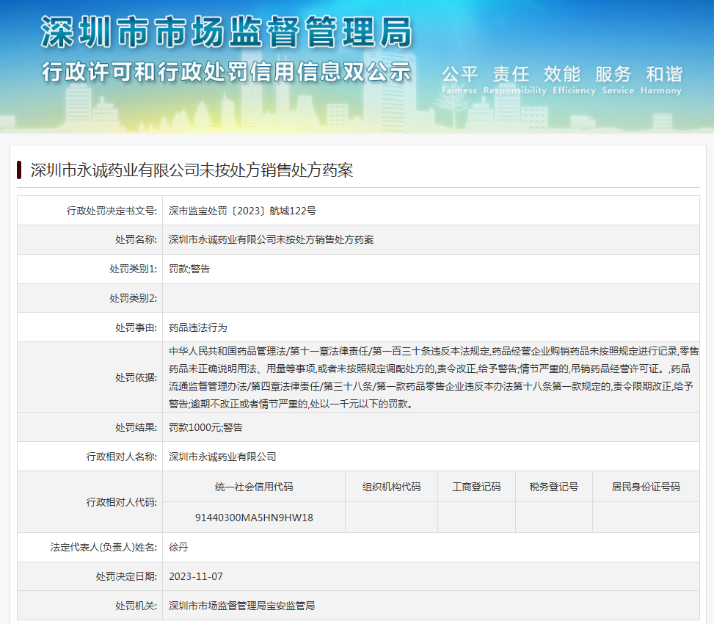The image size is (714, 624).
Task: Select the document number 深市监宝处罚〔2023〕航城122号
Action: pos(242,211)
